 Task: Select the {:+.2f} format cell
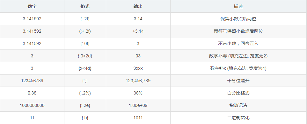pos(85,31)
